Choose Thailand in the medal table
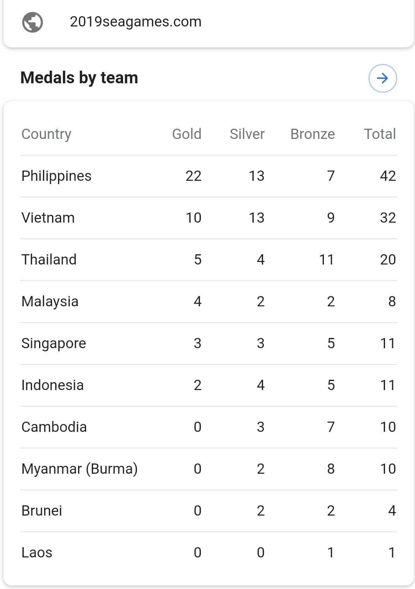The image size is (415, 589). click(x=49, y=260)
